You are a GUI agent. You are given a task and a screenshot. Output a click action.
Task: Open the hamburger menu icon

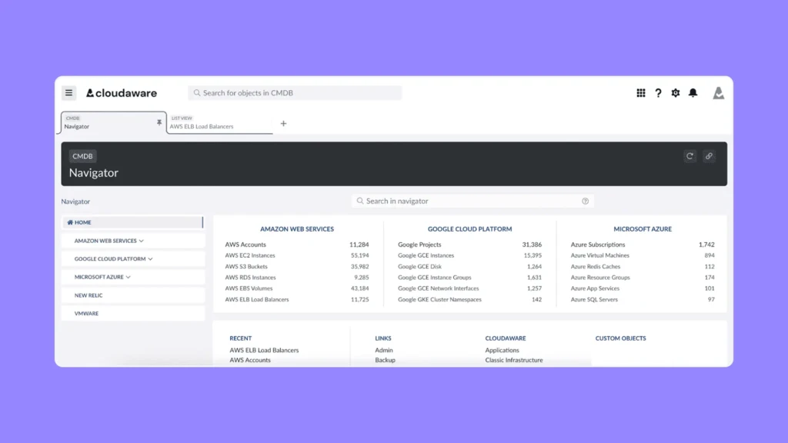pos(69,93)
